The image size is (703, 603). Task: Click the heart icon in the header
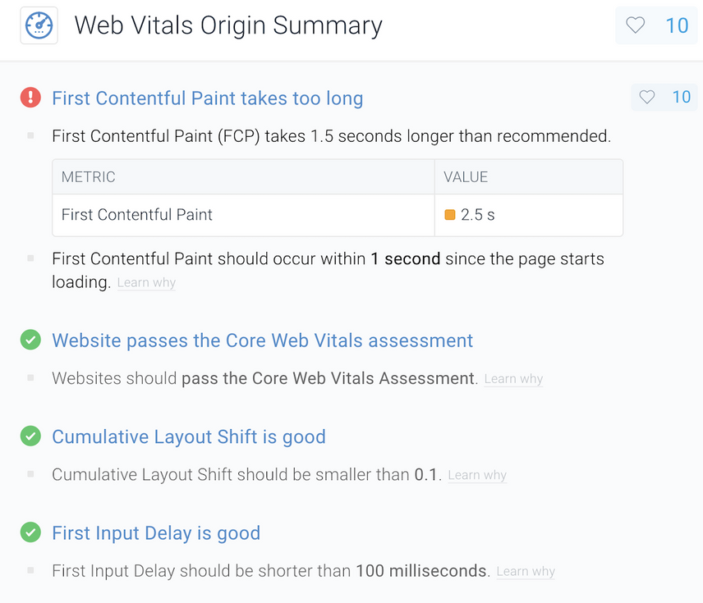click(636, 25)
